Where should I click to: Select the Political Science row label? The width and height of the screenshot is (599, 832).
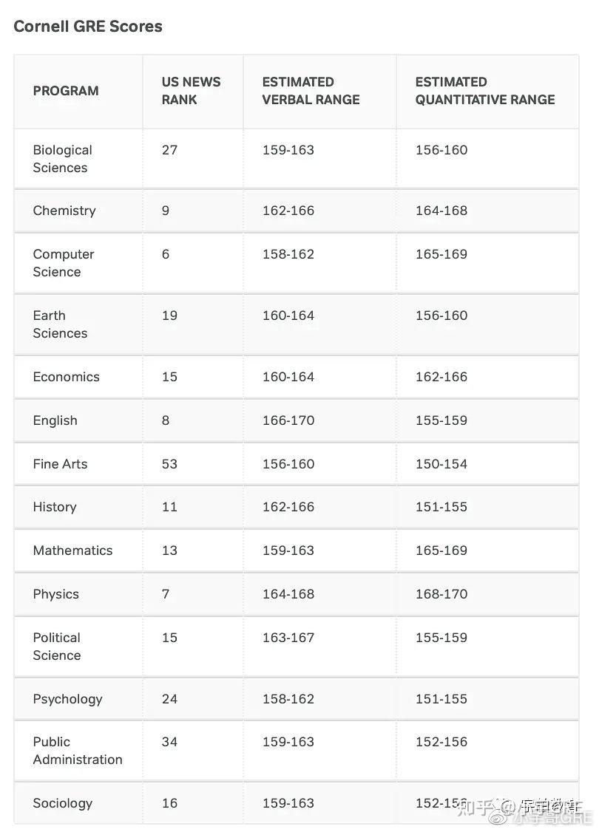point(57,647)
